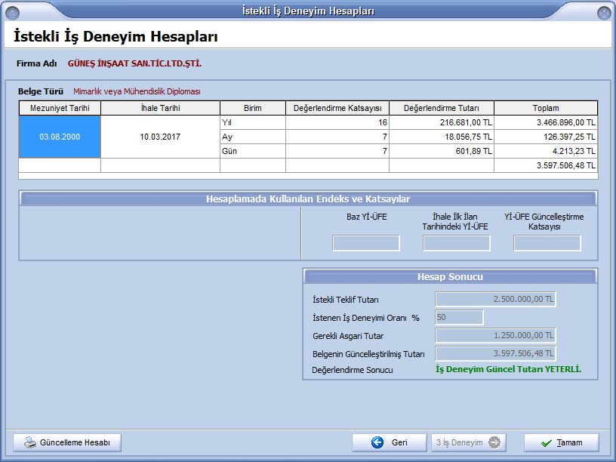Click the İhale İlk İlan Tarihindeki Yİ-ÜFE field
Image resolution: width=616 pixels, height=462 pixels.
(x=456, y=243)
